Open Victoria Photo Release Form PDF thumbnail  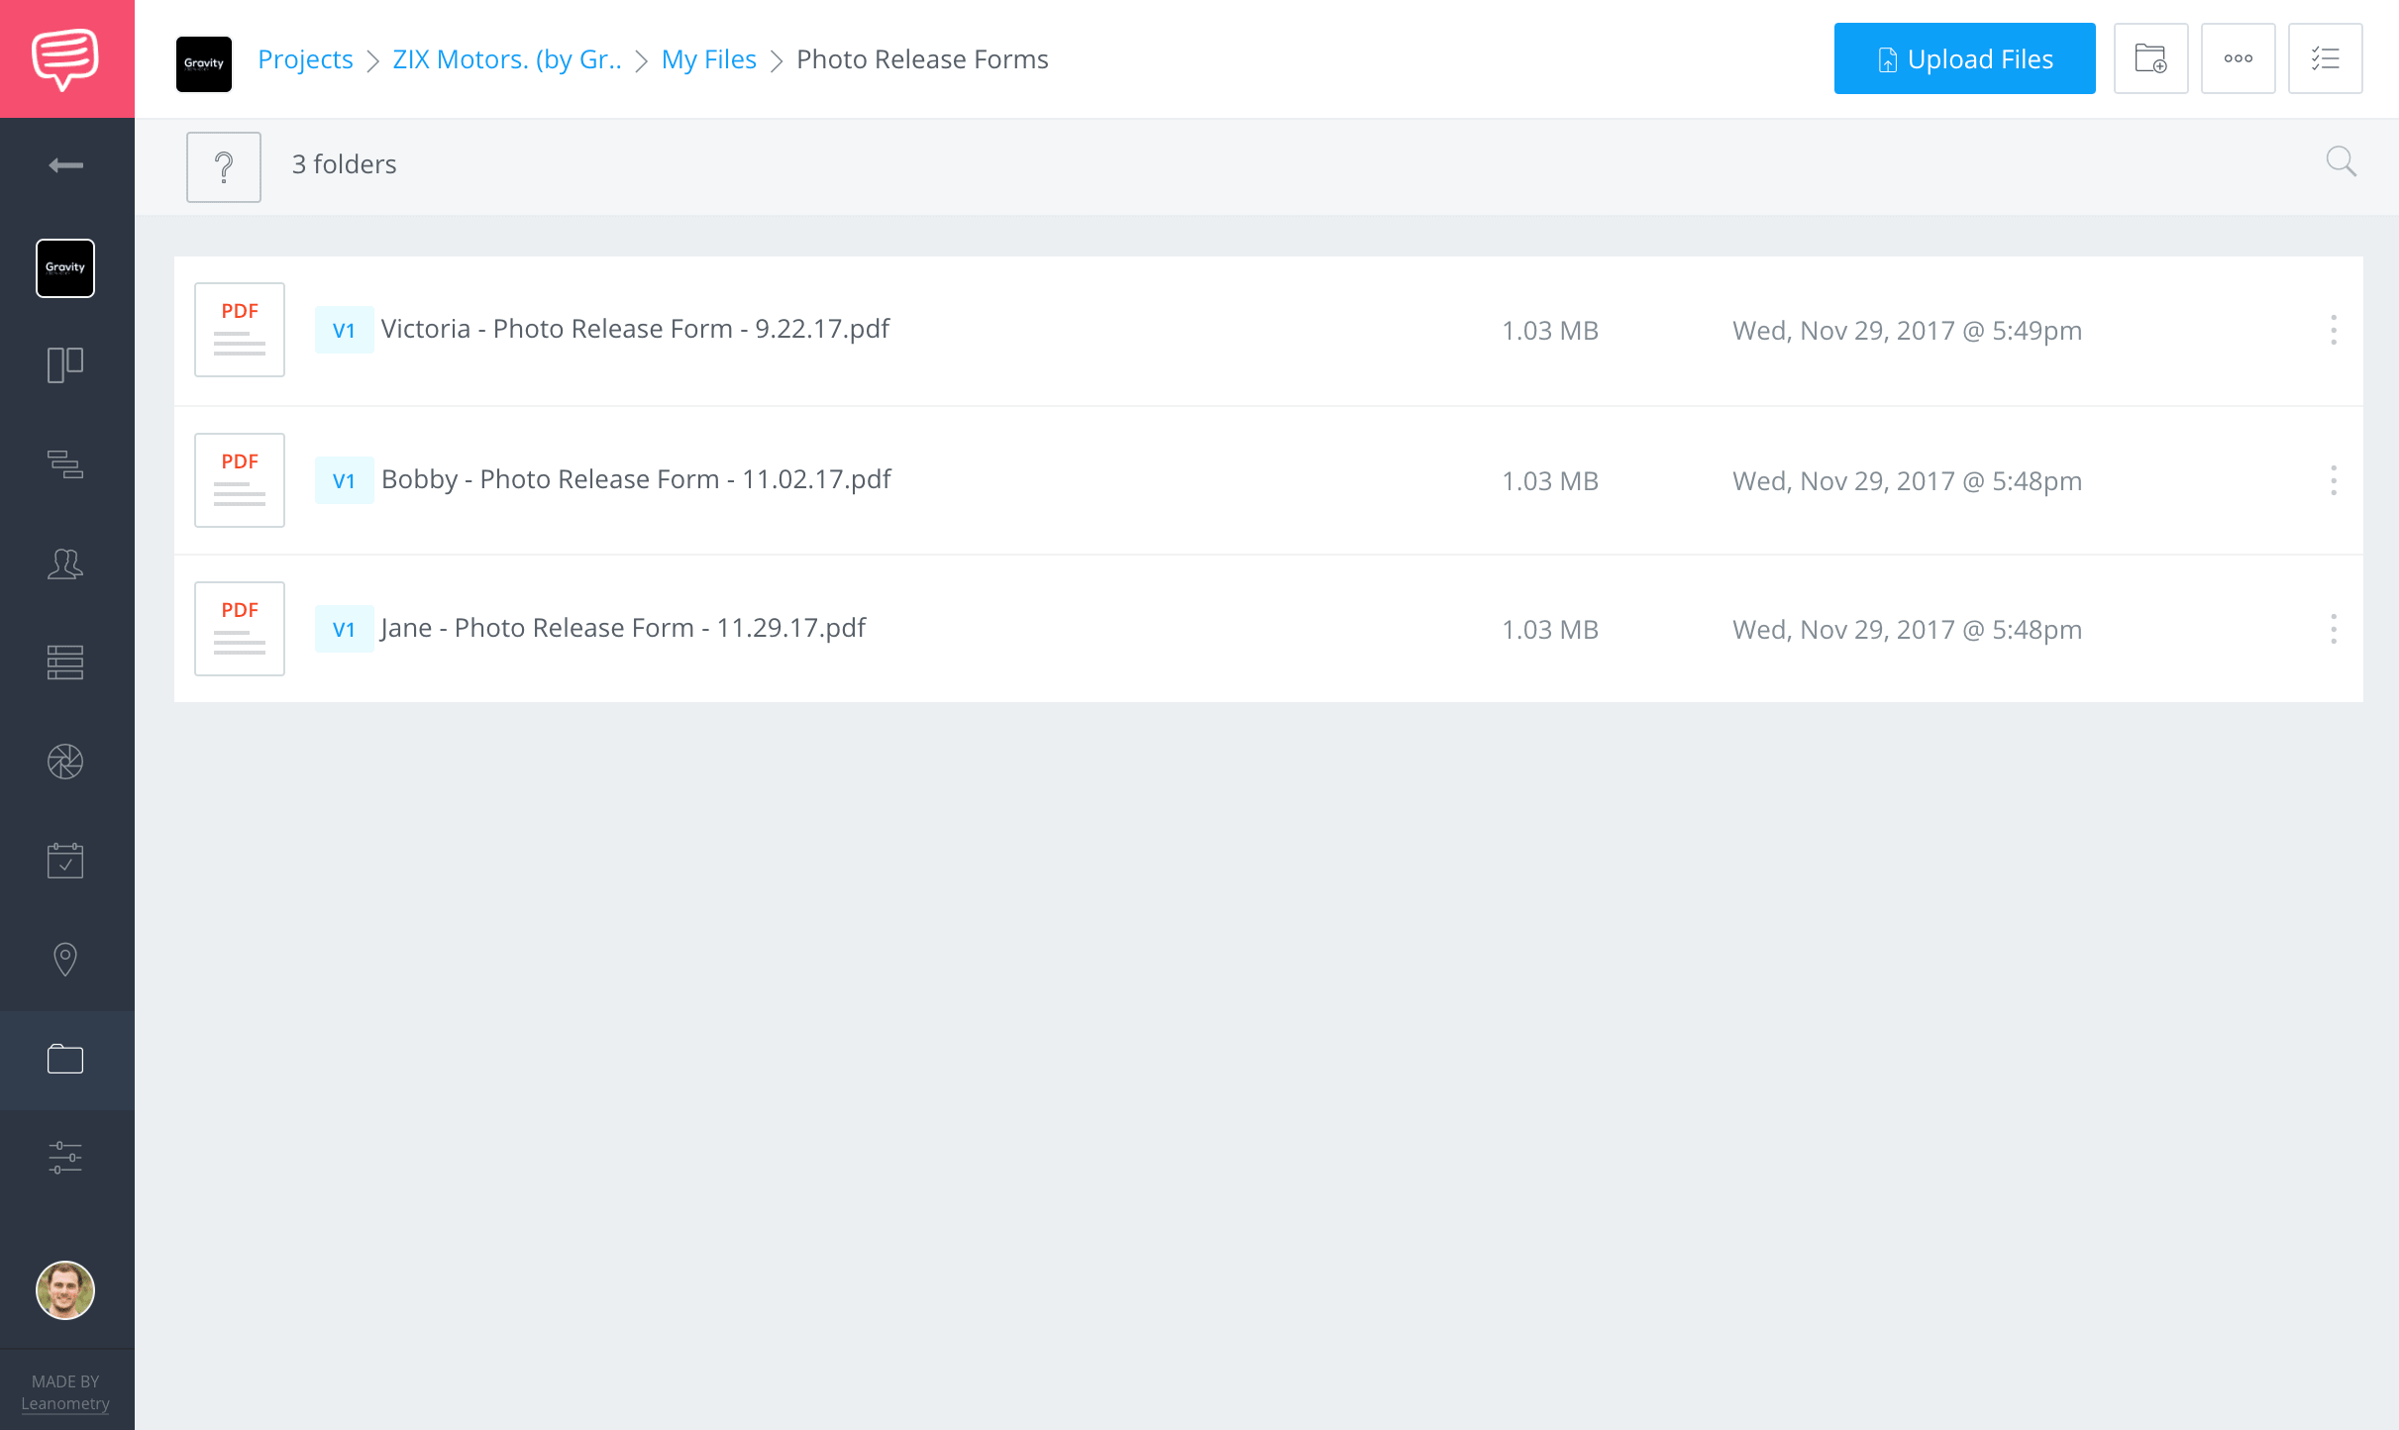click(240, 330)
